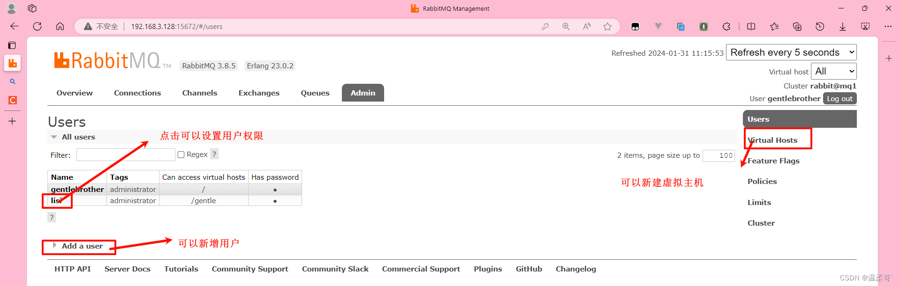Viewport: 900px width, 286px height.
Task: Go back to the previous page
Action: tap(15, 26)
